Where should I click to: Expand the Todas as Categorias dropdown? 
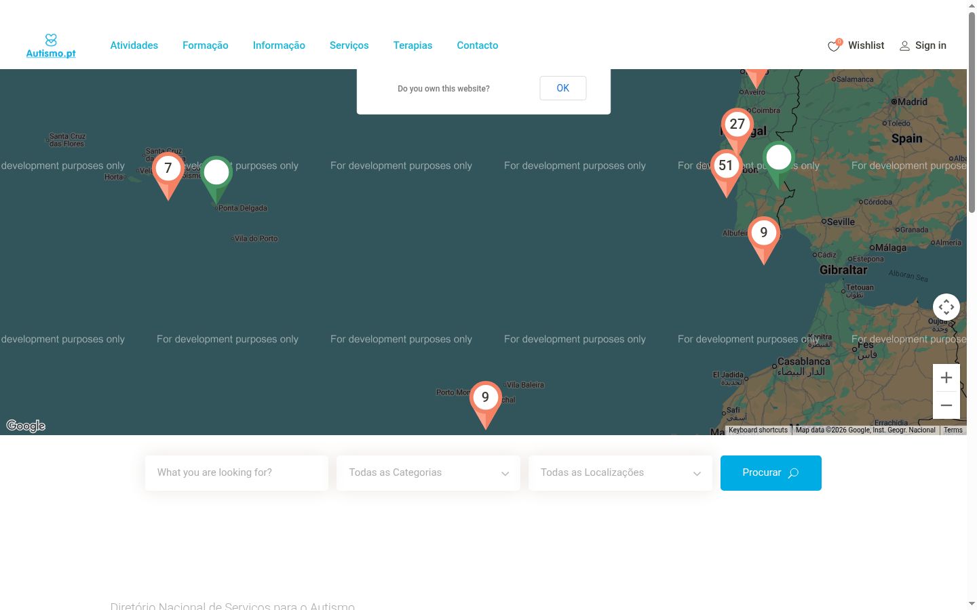click(x=428, y=473)
